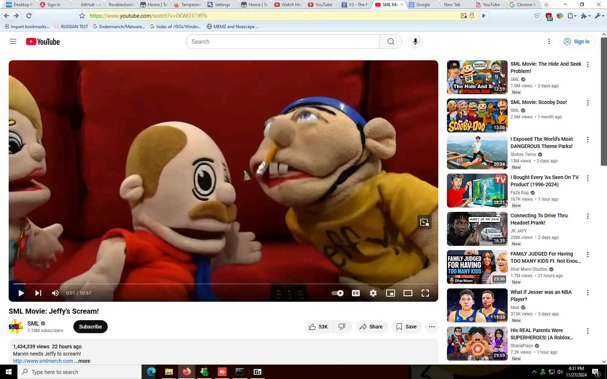Mute the video volume
607x379 pixels.
click(55, 293)
